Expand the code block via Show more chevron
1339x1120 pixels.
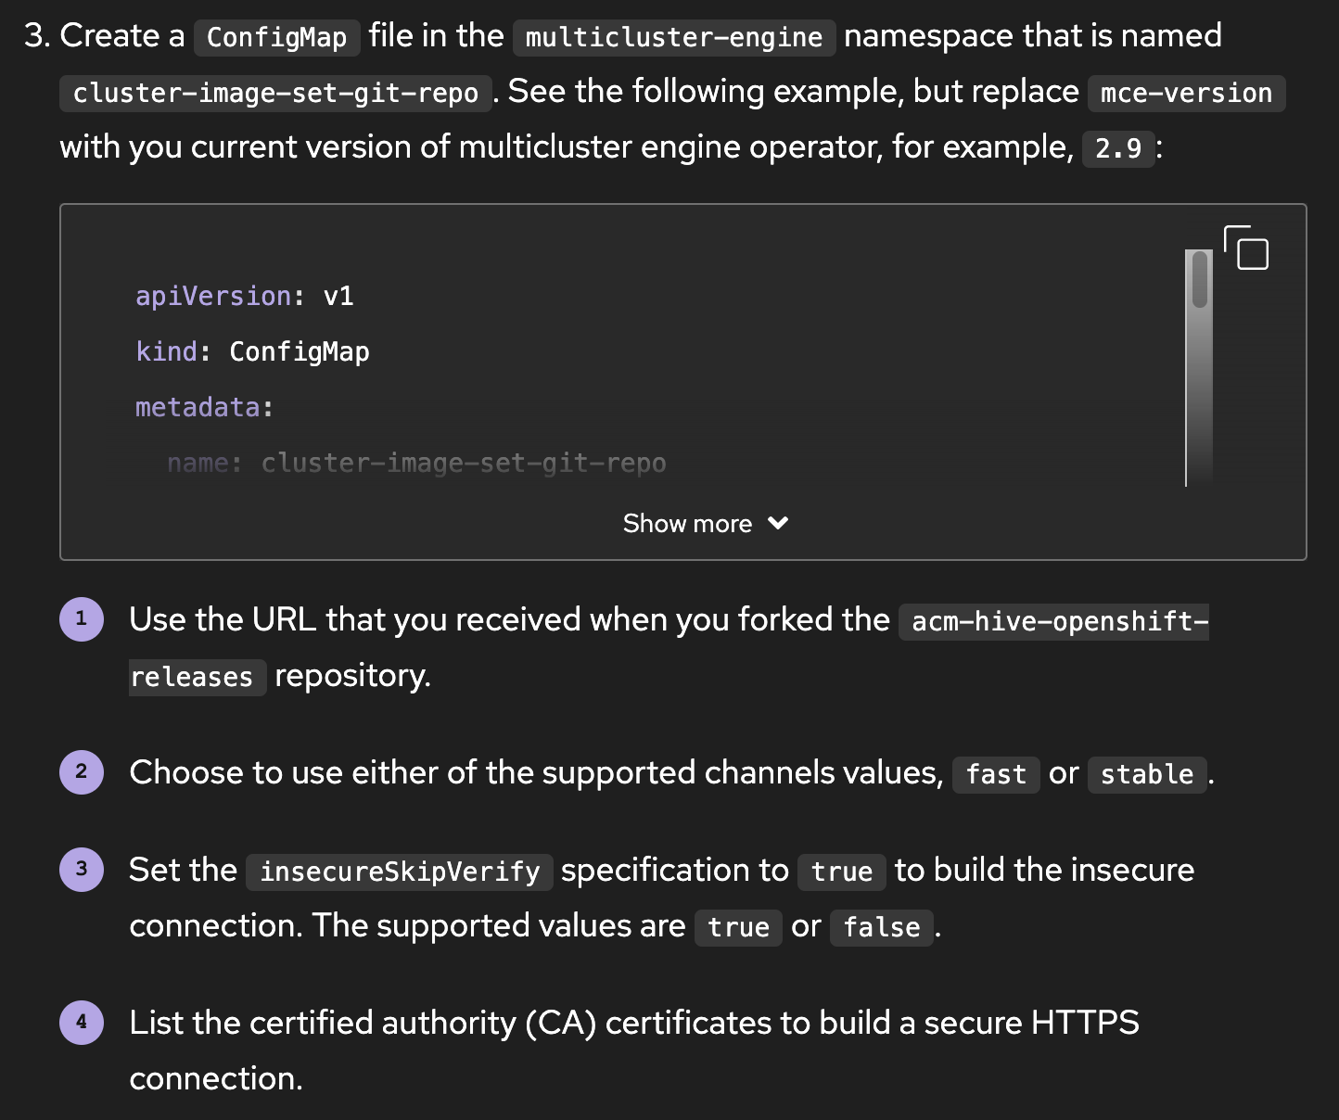pyautogui.click(x=778, y=524)
